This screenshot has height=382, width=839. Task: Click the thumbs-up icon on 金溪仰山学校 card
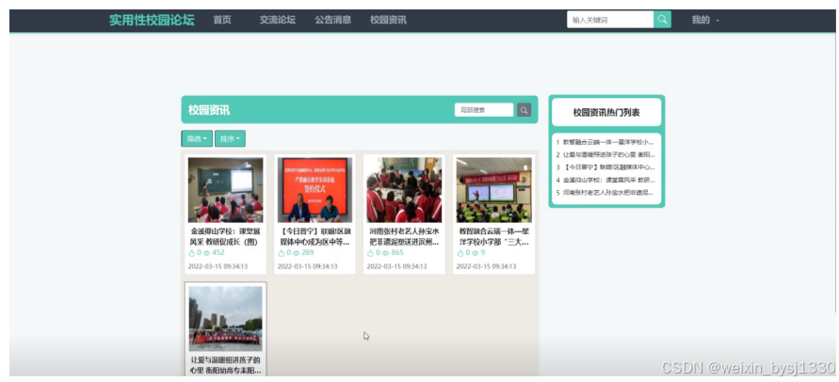click(x=191, y=252)
